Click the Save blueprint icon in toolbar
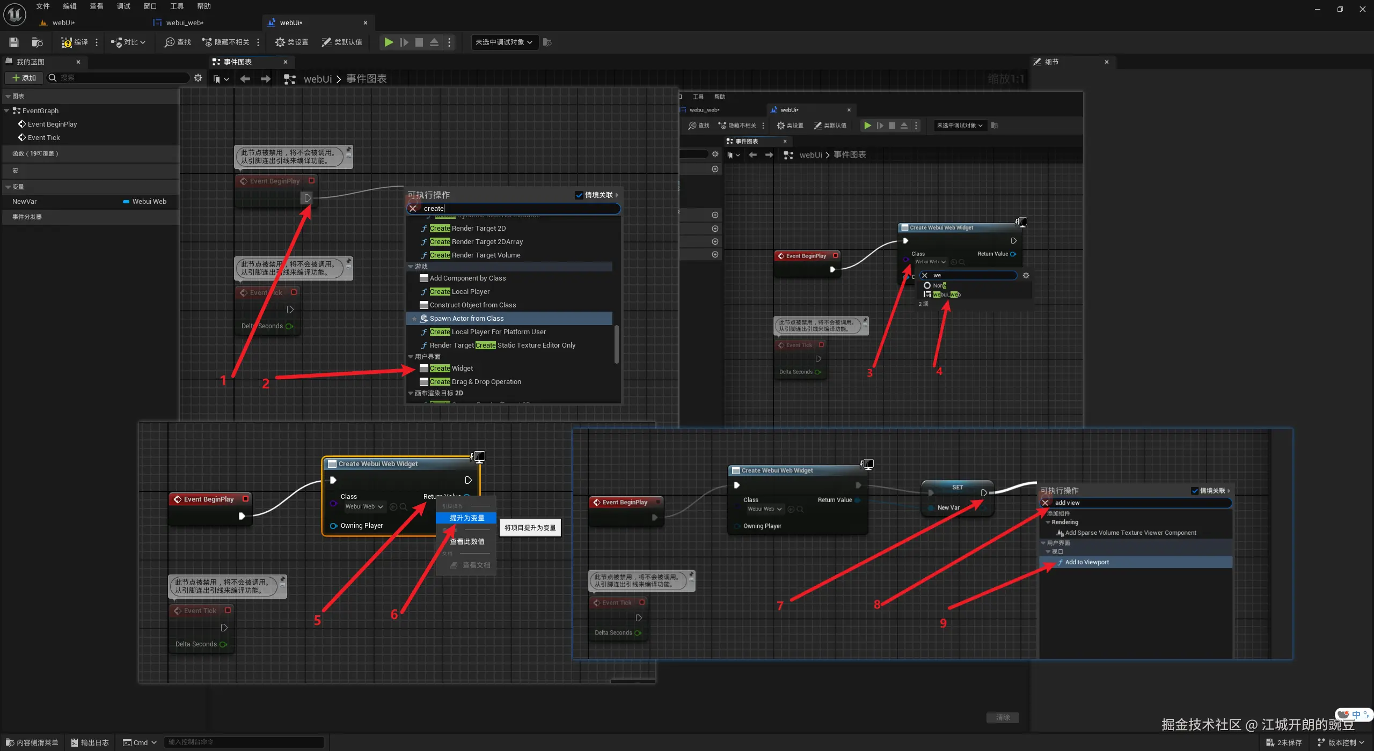The height and width of the screenshot is (751, 1374). 14,42
